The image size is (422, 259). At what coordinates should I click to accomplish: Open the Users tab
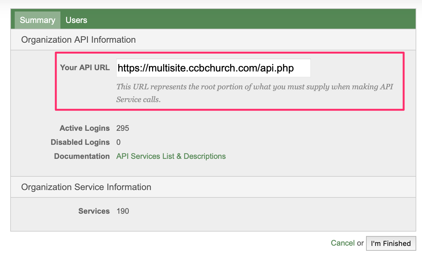click(x=76, y=20)
